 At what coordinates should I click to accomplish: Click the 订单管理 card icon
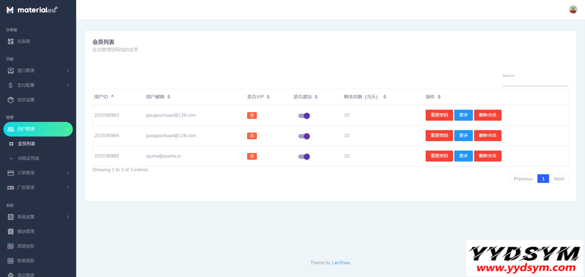(x=11, y=173)
